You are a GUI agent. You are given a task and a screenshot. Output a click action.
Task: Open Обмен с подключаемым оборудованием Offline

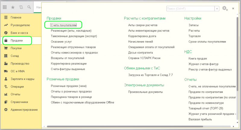coord(83,102)
